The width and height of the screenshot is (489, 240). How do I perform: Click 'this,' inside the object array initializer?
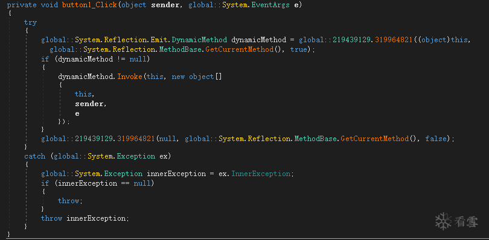click(x=85, y=94)
